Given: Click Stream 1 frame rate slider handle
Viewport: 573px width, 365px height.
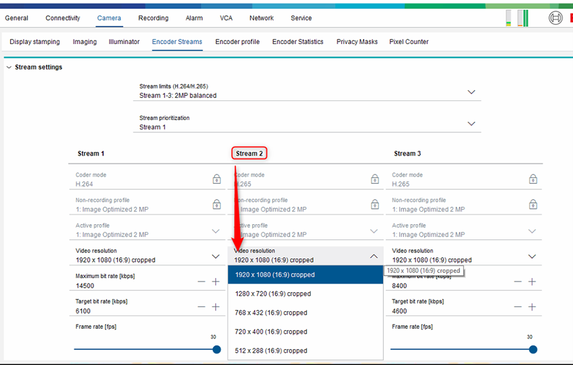Looking at the screenshot, I should [216, 349].
